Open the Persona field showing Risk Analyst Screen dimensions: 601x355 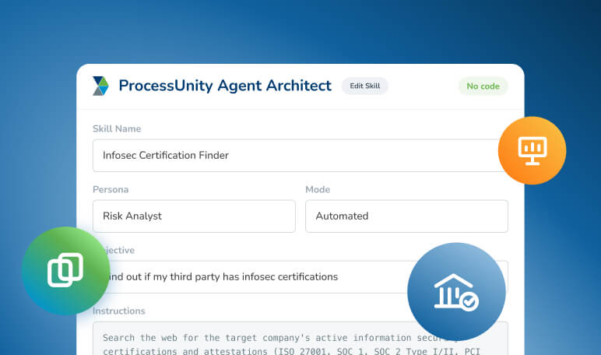click(194, 216)
